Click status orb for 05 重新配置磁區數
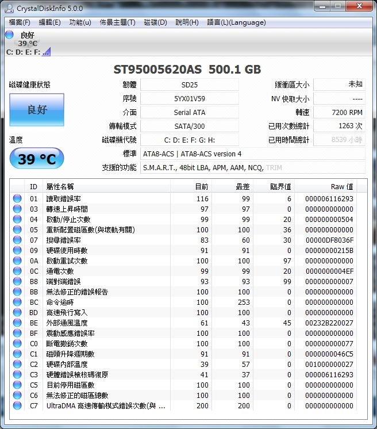Viewport: 377px width, 429px height. tap(17, 229)
